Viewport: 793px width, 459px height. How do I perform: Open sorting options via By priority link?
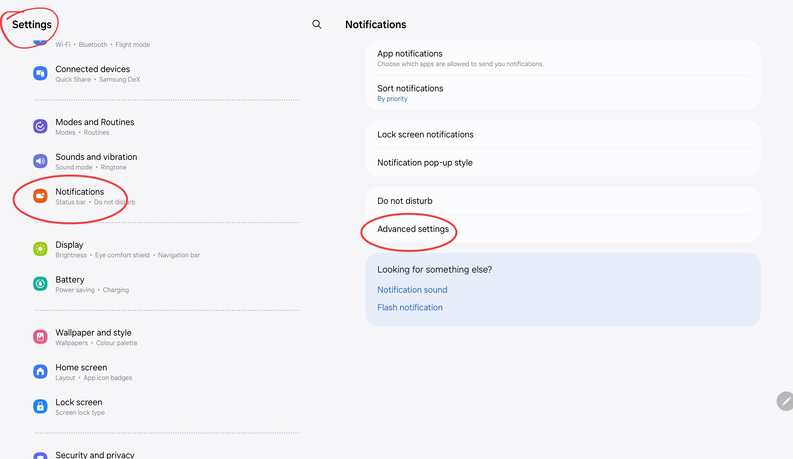click(392, 98)
